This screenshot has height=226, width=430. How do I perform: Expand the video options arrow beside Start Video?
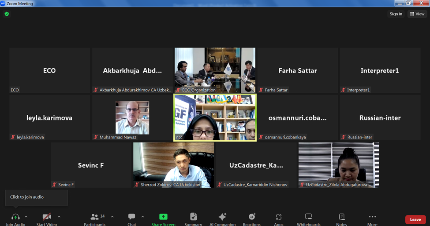[59, 217]
